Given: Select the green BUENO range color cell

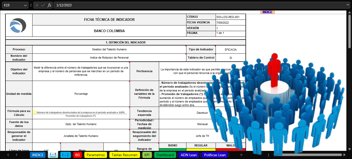Looking at the screenshot, I should click(x=173, y=149).
